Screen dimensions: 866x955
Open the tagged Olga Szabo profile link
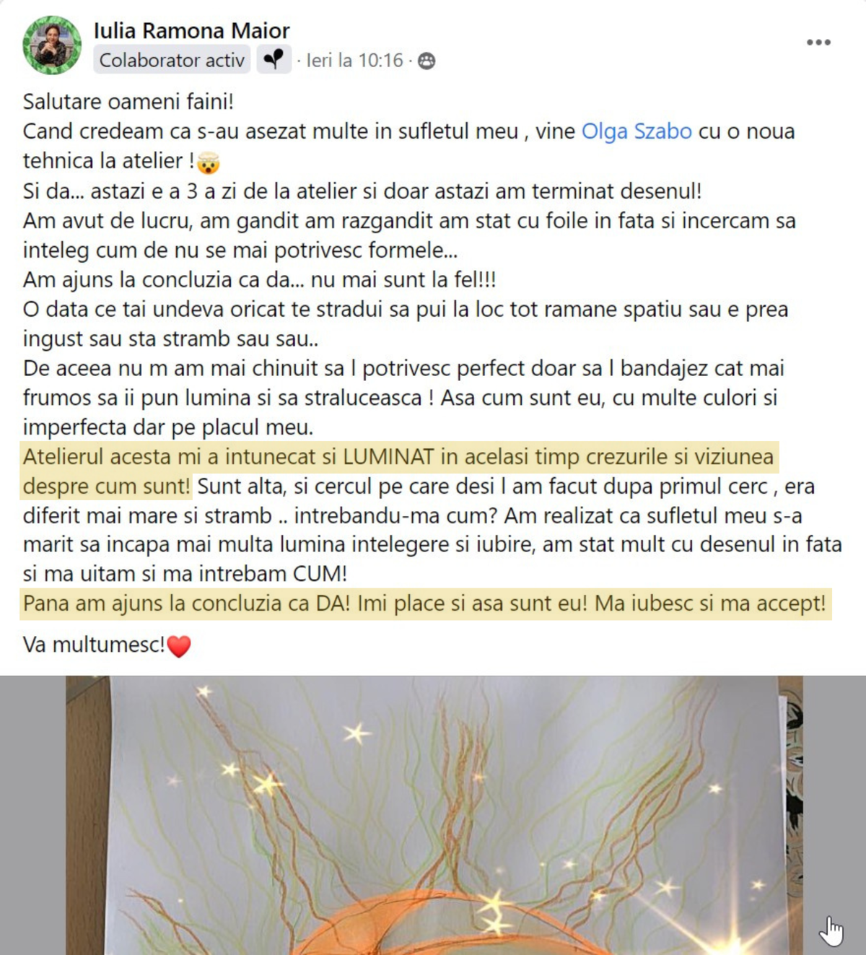pos(637,131)
